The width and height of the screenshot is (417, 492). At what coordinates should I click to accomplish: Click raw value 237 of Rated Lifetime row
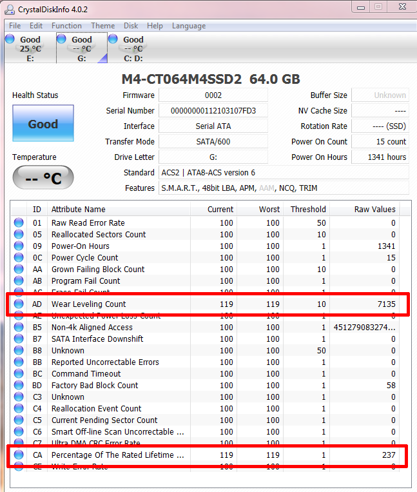[389, 455]
